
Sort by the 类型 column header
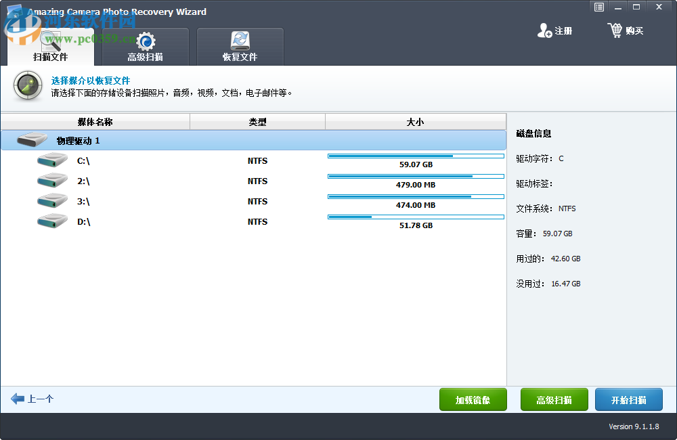[x=257, y=121]
